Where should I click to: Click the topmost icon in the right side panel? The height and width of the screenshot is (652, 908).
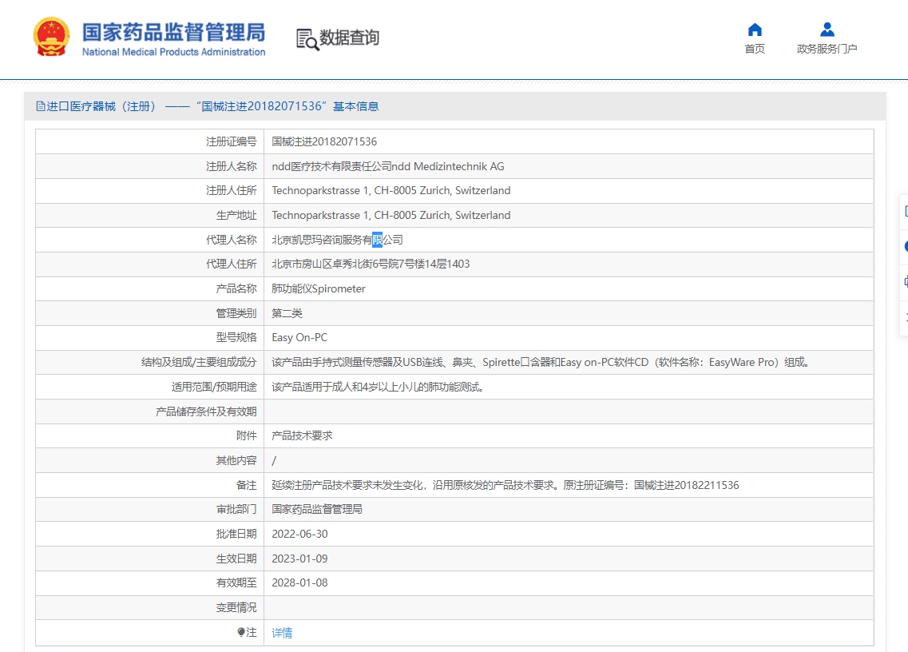point(904,210)
